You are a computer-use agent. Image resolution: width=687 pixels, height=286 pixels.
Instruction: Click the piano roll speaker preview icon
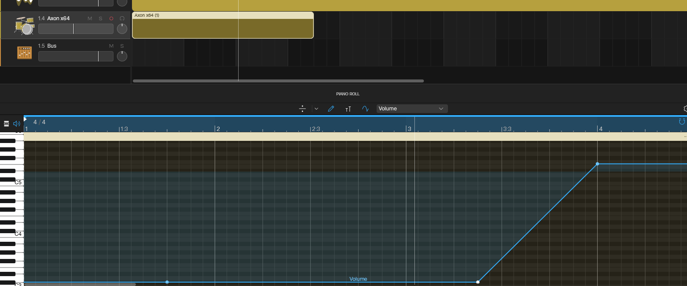coord(17,124)
